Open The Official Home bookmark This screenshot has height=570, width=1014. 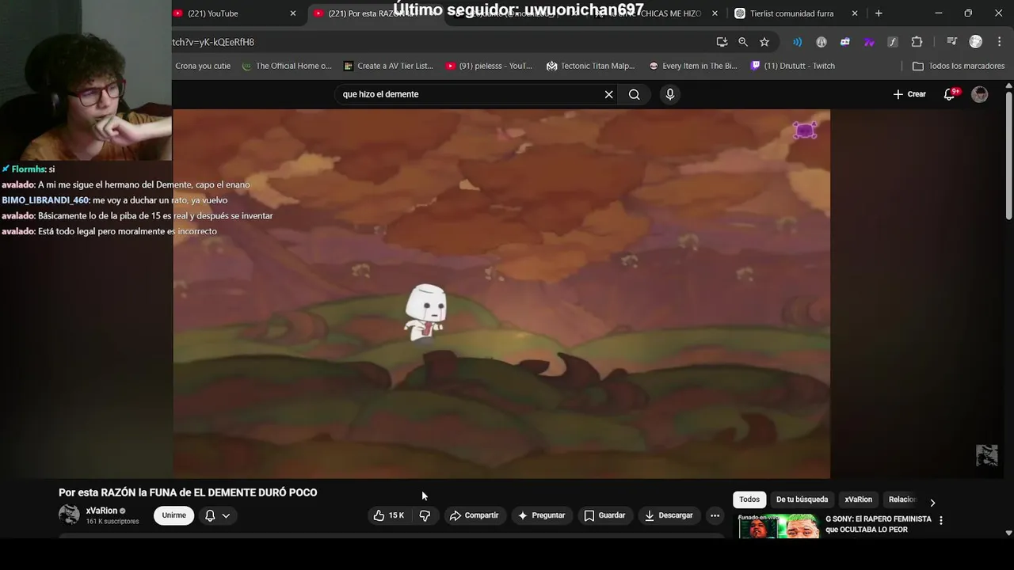(x=287, y=66)
